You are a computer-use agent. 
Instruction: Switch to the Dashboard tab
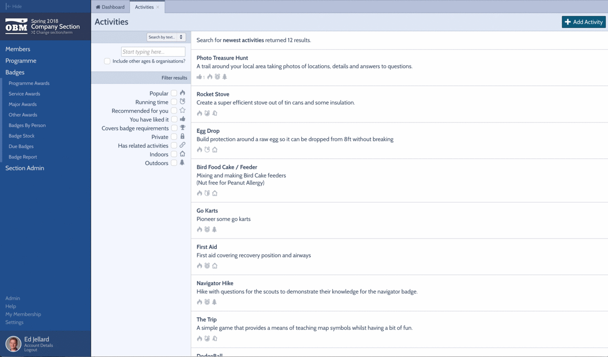point(110,7)
